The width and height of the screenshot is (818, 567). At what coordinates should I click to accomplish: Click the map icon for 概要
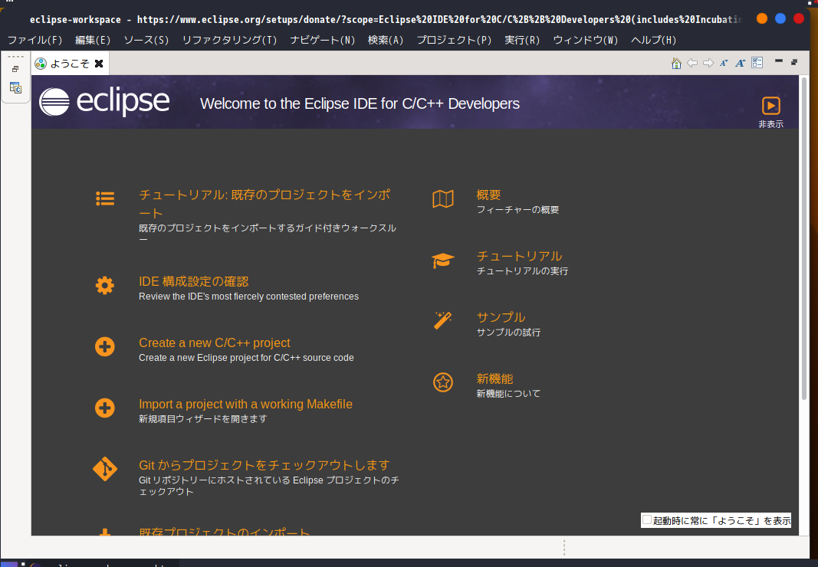[x=443, y=198]
